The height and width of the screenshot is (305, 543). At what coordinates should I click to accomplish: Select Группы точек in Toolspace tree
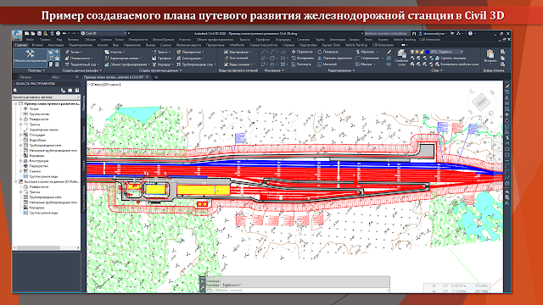pos(39,114)
